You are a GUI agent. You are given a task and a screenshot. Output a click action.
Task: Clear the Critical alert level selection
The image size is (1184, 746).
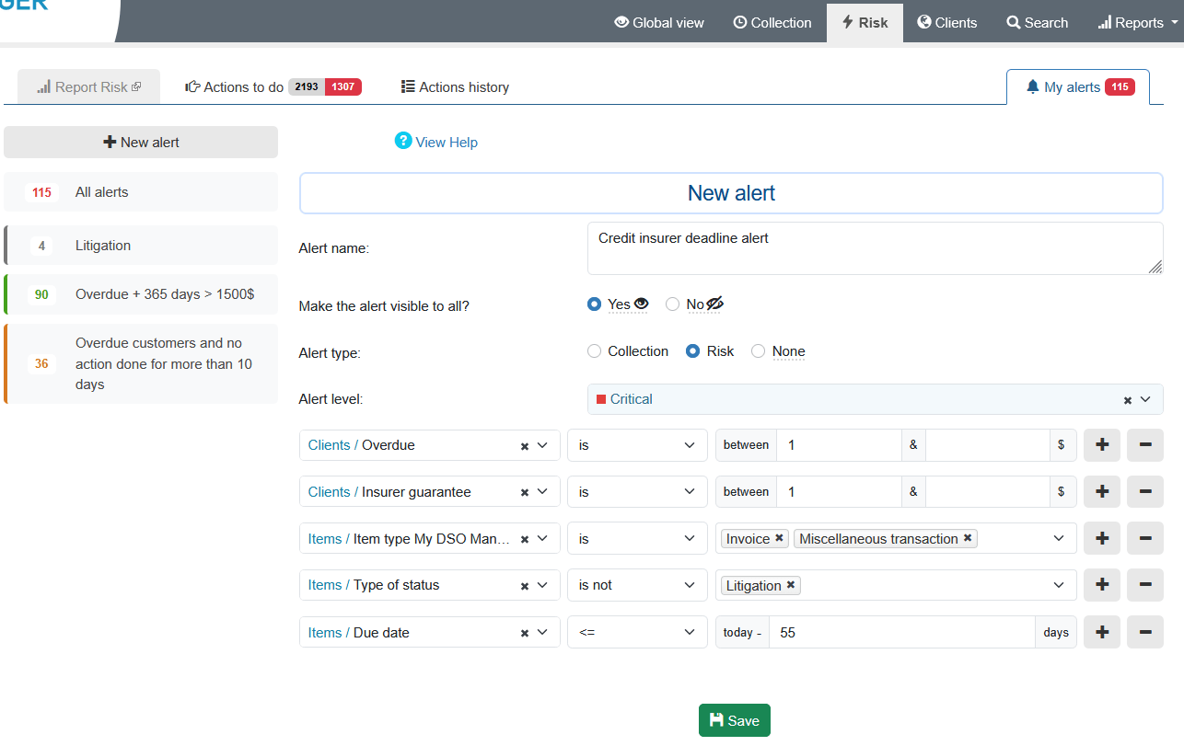(1127, 400)
